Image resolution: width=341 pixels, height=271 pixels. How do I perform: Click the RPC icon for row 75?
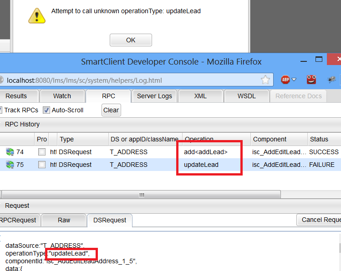click(x=10, y=165)
